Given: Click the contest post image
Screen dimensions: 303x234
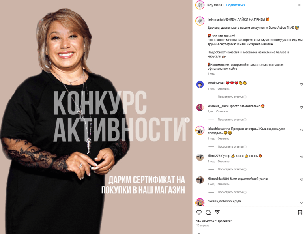Looking at the screenshot, I should click(x=96, y=117).
